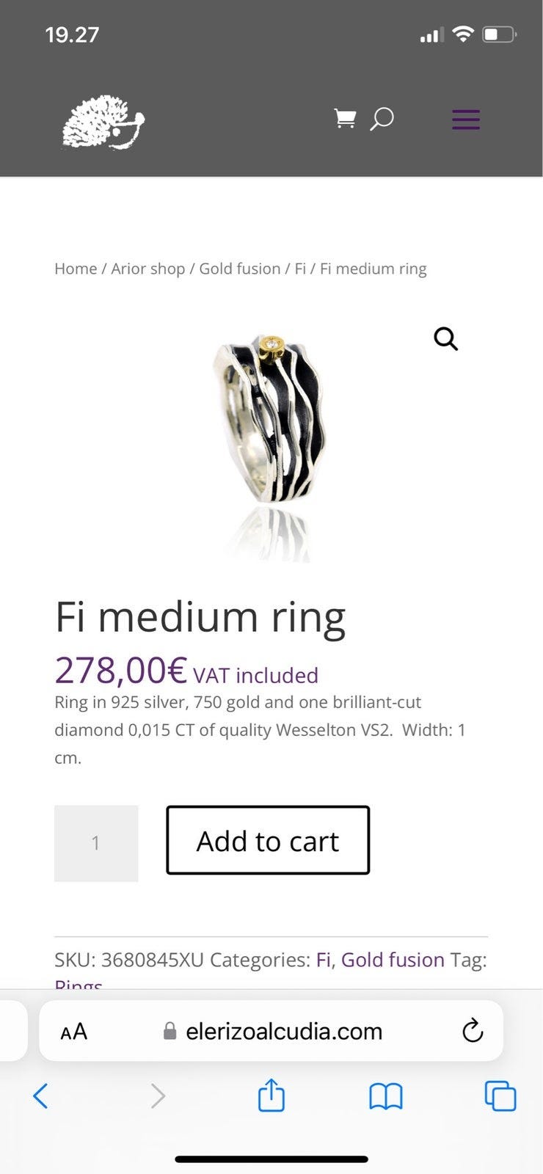Open the Gold fusion category link
Screen dimensions: 543x1174
click(x=393, y=960)
